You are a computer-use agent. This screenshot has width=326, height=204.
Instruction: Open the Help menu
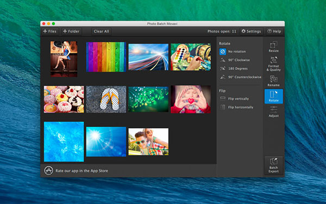click(x=274, y=32)
